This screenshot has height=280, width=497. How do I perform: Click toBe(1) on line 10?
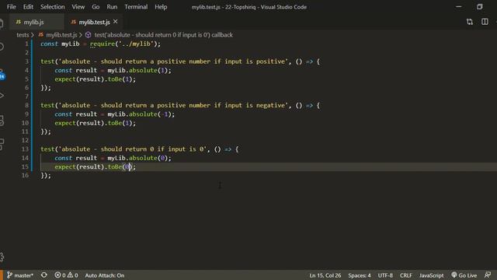tap(120, 123)
